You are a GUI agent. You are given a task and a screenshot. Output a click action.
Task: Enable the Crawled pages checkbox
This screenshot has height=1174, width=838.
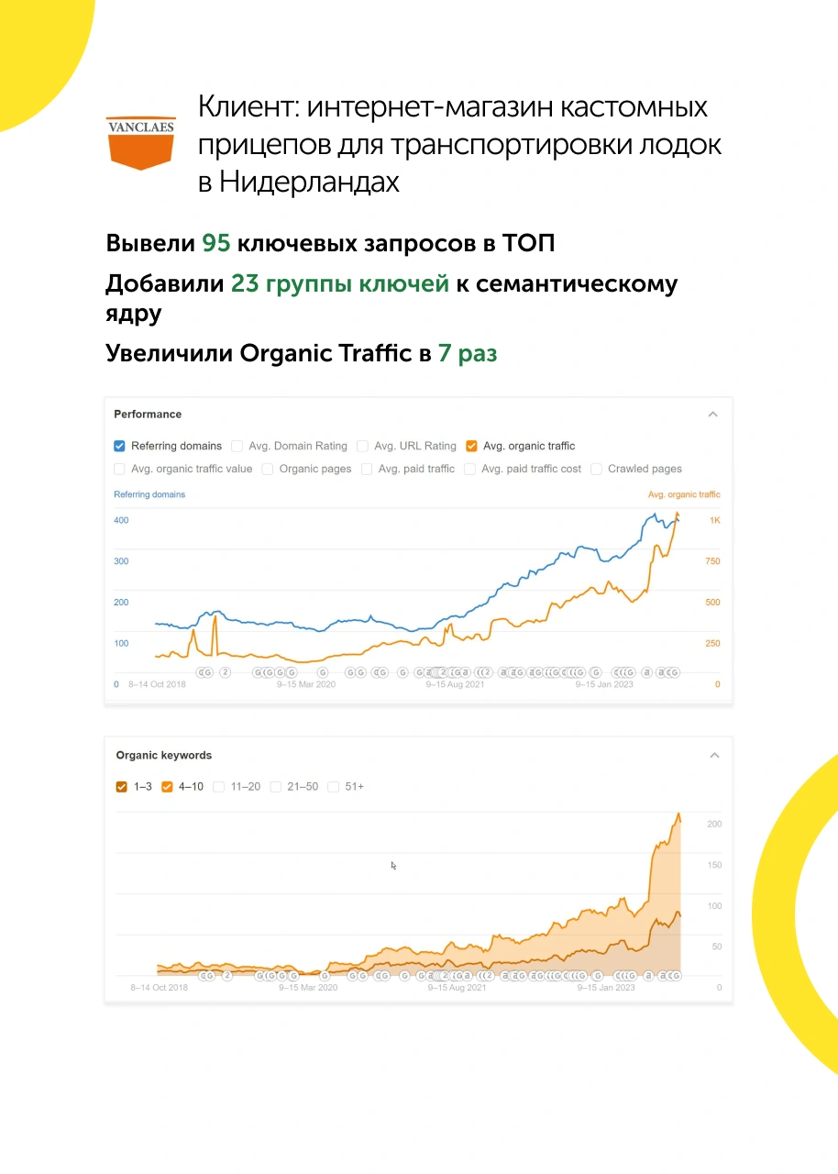click(597, 470)
